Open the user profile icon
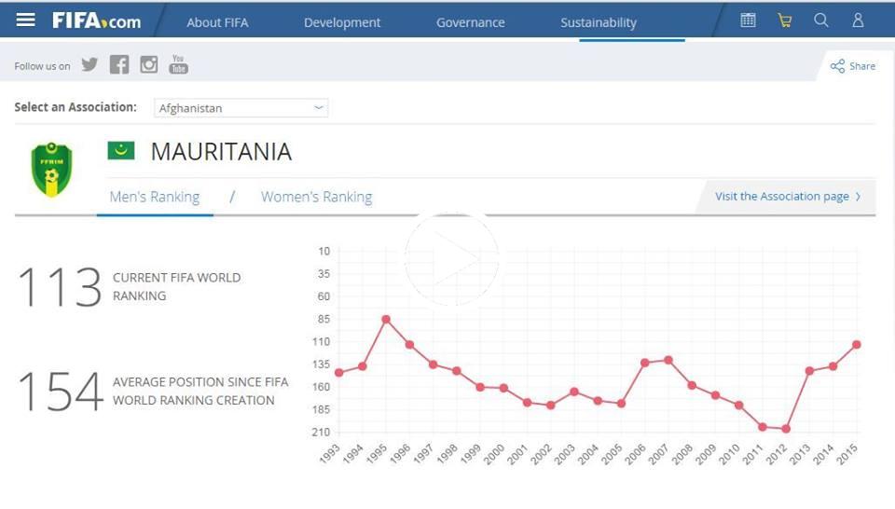Screen dimensions: 895x509 [x=858, y=21]
